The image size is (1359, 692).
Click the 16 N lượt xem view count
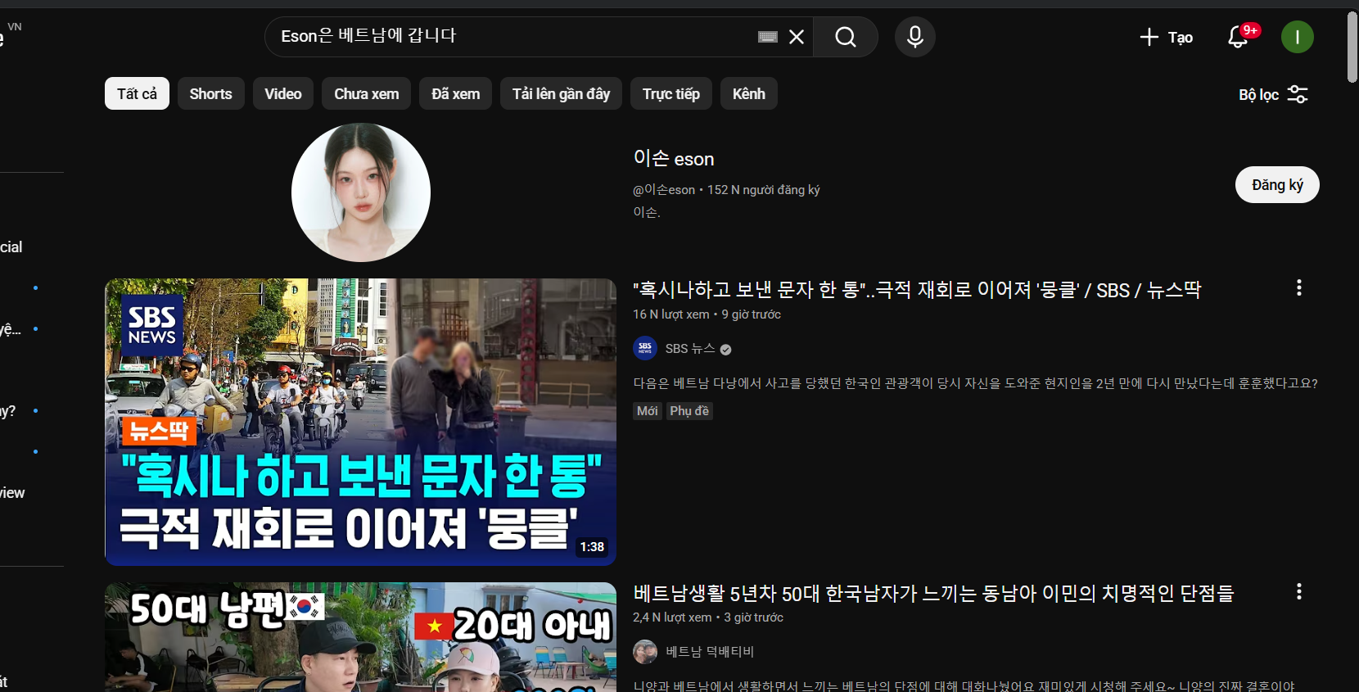[x=671, y=314]
